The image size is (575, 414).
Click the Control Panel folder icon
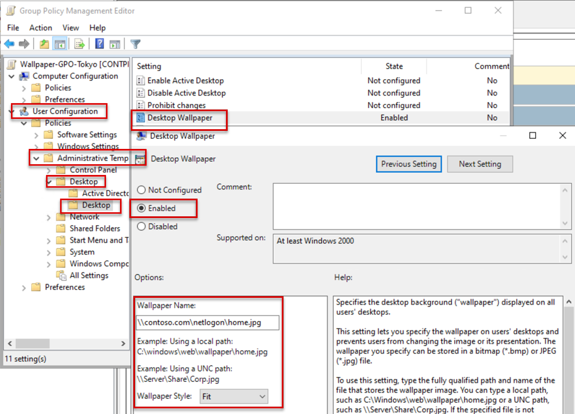point(61,170)
